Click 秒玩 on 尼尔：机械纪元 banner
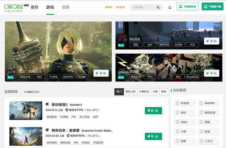Viewport: 226px width, 148px height. tap(101, 73)
